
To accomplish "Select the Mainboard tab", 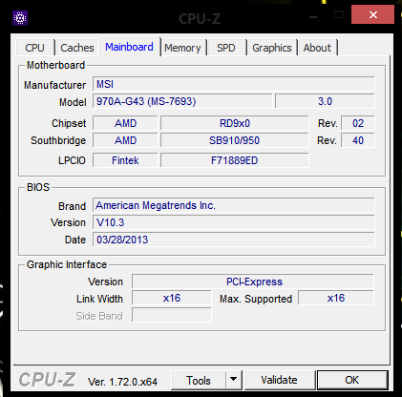I will 129,47.
